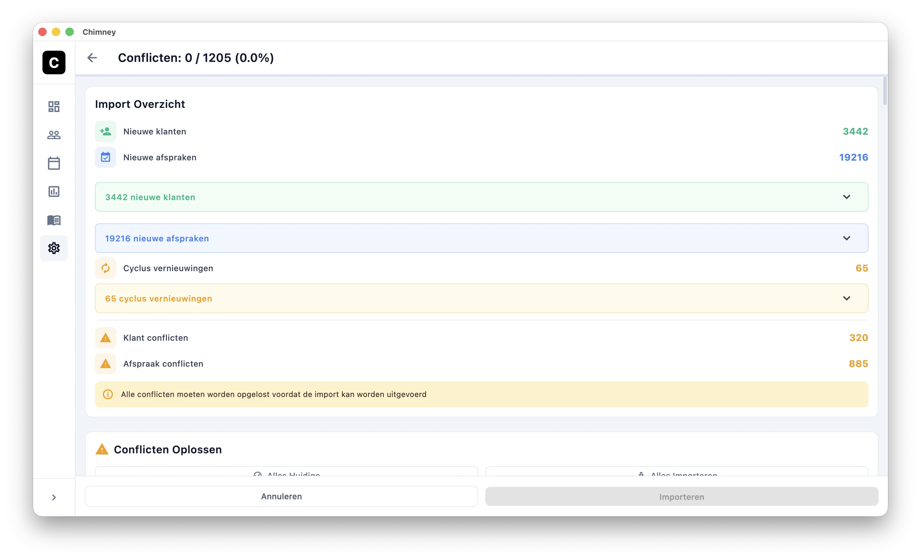Click the Klant conflicten label
Image resolution: width=921 pixels, height=560 pixels.
pos(155,338)
